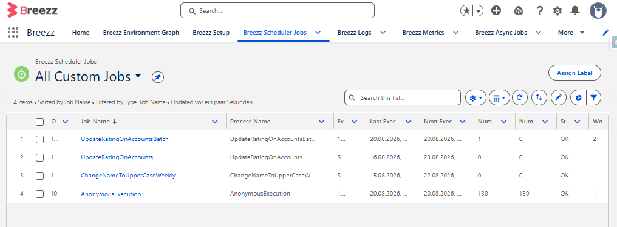
Task: Click the global Search field
Action: point(278,10)
